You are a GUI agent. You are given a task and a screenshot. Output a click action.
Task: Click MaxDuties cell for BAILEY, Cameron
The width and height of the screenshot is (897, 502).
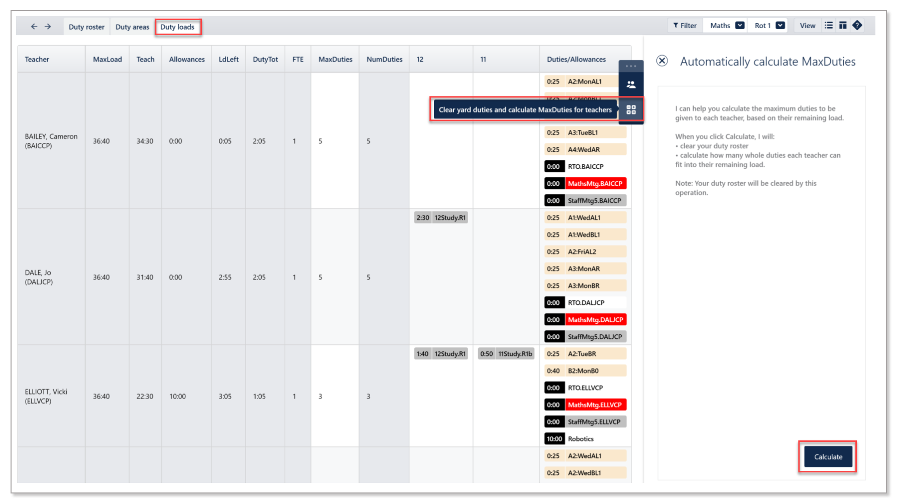coord(335,141)
